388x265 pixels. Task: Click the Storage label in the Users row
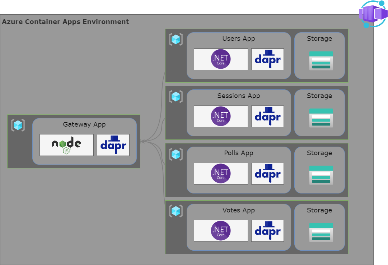319,39
